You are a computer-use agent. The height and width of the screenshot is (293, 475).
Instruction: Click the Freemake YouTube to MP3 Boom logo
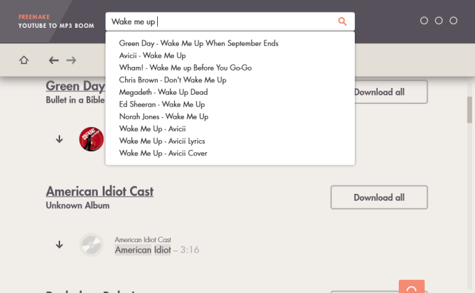pos(56,21)
